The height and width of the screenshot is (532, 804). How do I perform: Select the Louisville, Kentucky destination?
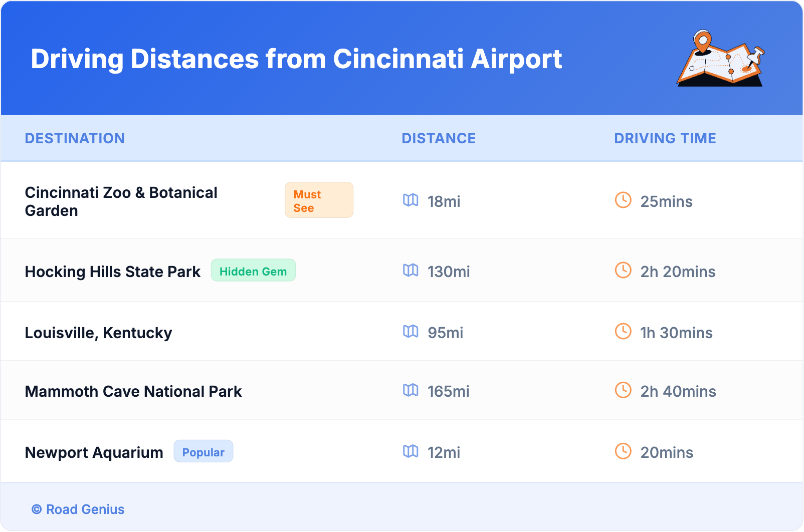pos(99,333)
